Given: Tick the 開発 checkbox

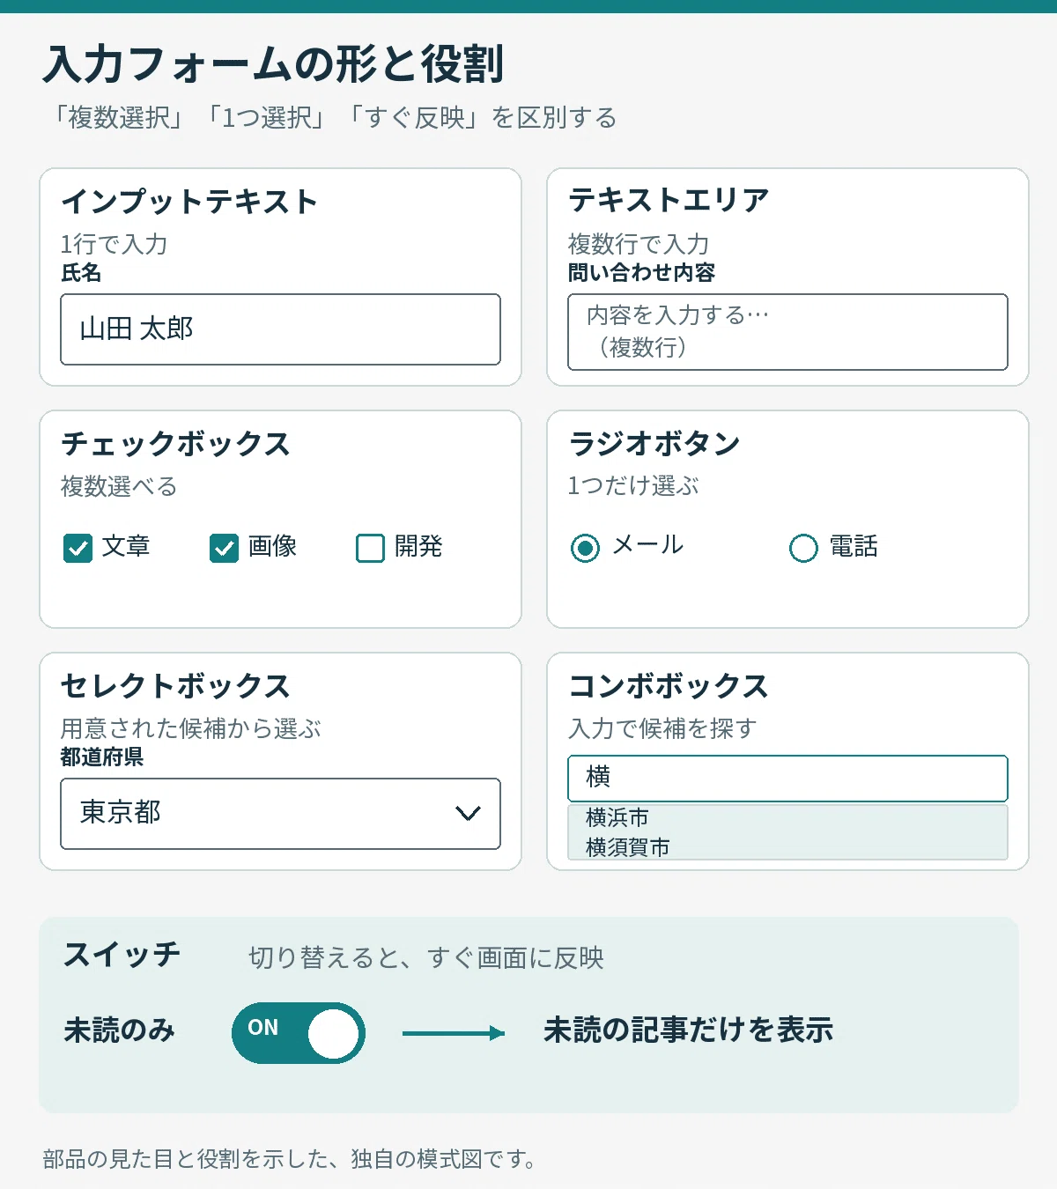Looking at the screenshot, I should [371, 548].
